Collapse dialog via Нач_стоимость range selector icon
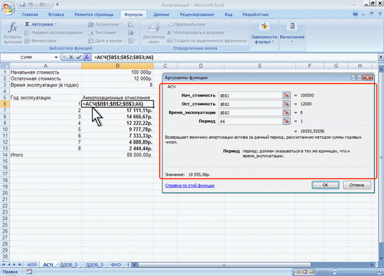Screen dimensions: 384x276 coord(286,95)
